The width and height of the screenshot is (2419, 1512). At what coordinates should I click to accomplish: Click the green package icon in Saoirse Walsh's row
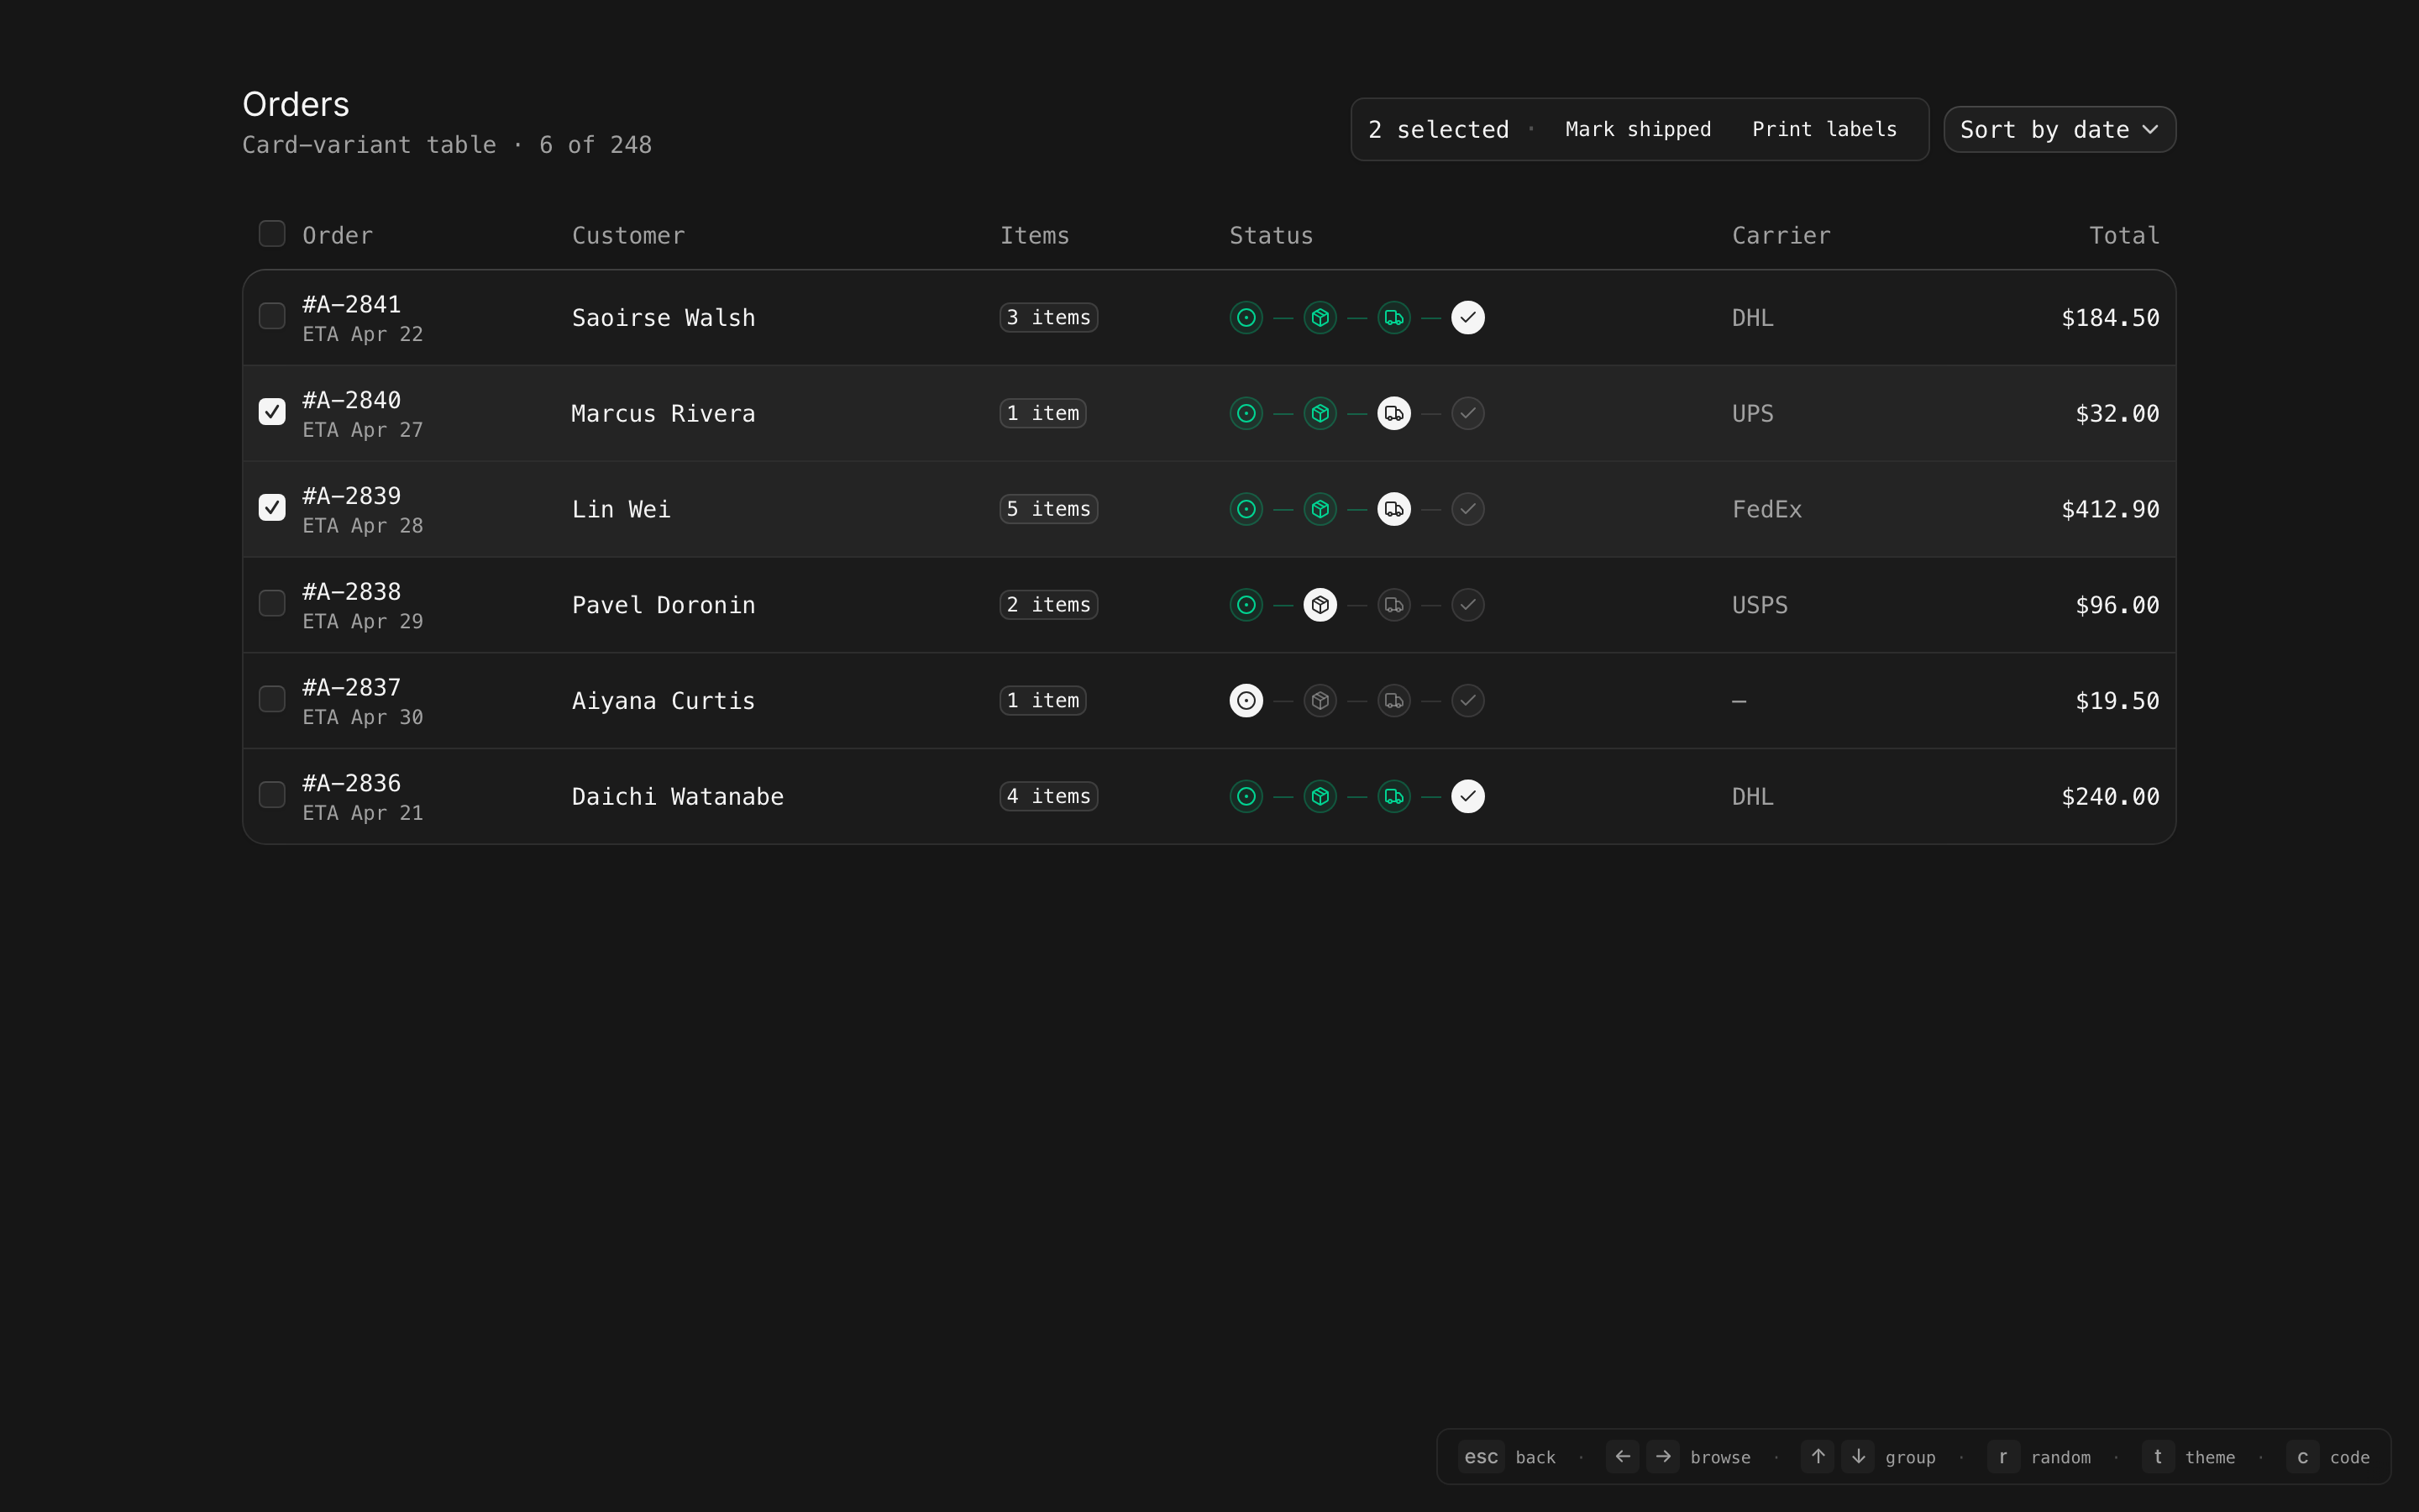[x=1320, y=317]
